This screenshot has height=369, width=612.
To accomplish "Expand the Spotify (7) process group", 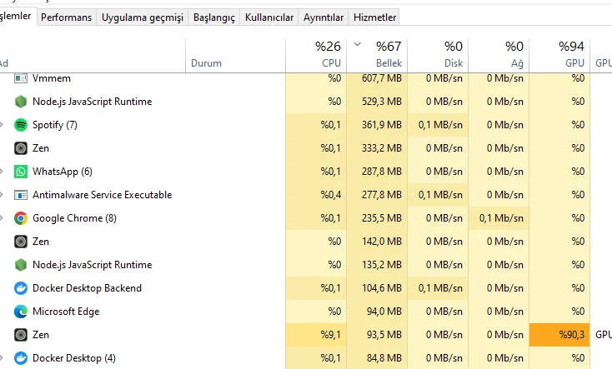I will pyautogui.click(x=2, y=125).
